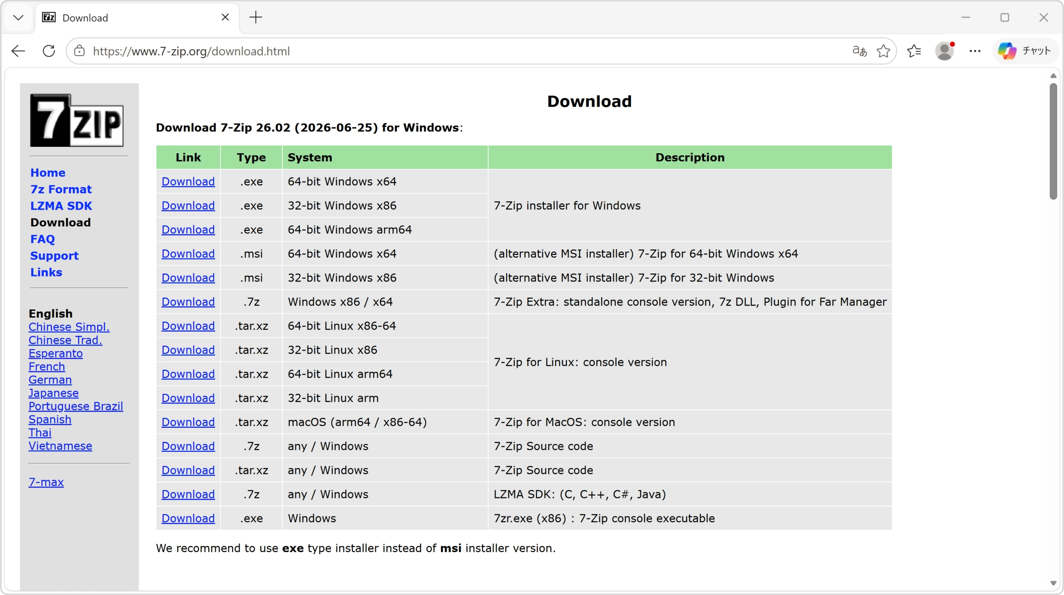Click the System column header
The height and width of the screenshot is (595, 1064).
(x=385, y=158)
